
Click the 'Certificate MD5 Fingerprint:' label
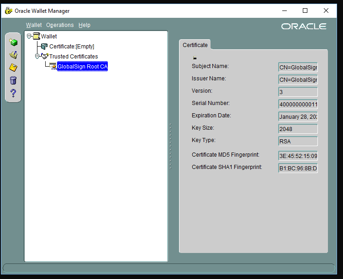tap(226, 155)
